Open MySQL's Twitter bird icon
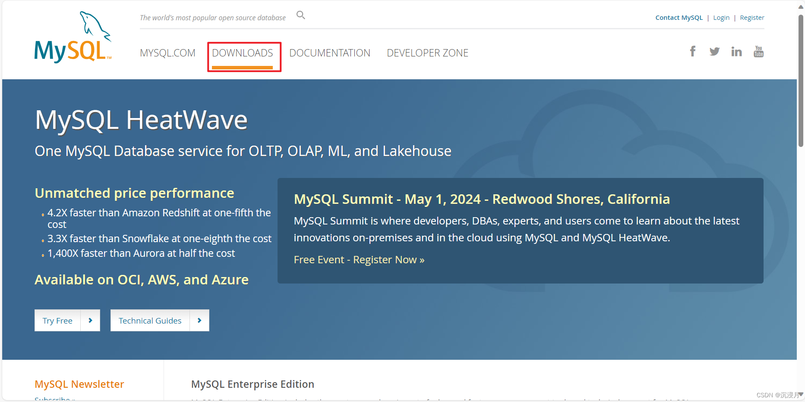Viewport: 805px width, 402px height. click(x=714, y=52)
